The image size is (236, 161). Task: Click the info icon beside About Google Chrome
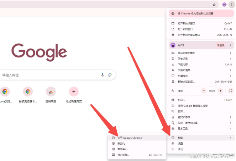point(113,138)
